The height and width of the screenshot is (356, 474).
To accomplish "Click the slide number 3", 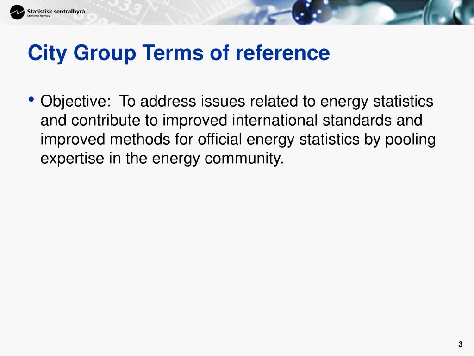I will coord(460,344).
